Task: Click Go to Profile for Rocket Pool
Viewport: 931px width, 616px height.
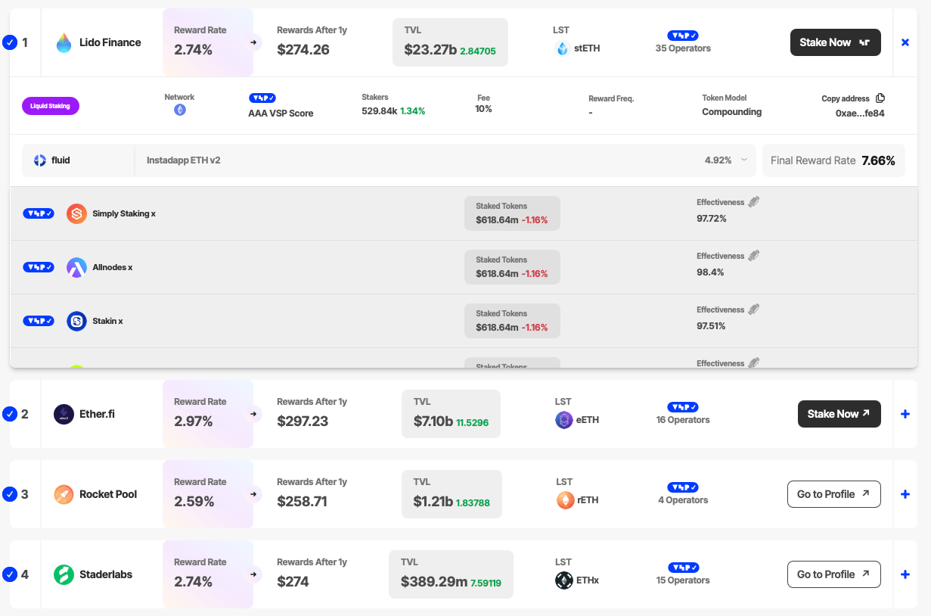Action: 833,494
